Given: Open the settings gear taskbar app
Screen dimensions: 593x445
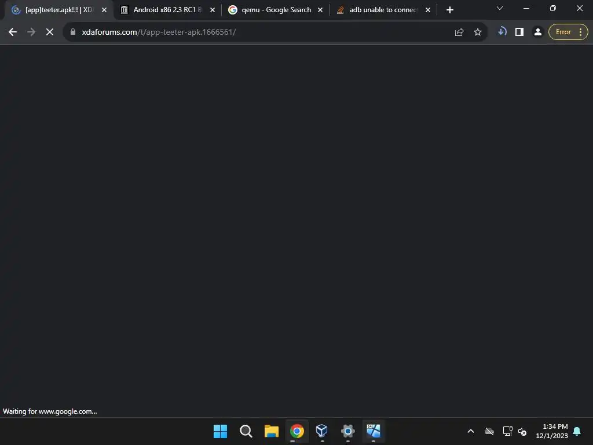Looking at the screenshot, I should [x=347, y=431].
